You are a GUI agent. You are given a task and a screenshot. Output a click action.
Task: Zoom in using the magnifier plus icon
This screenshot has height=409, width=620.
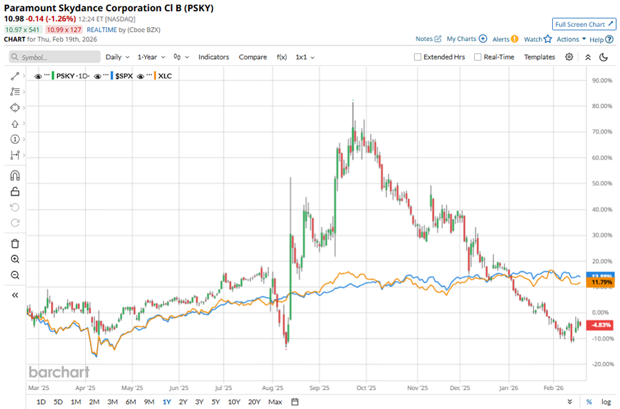pos(15,259)
